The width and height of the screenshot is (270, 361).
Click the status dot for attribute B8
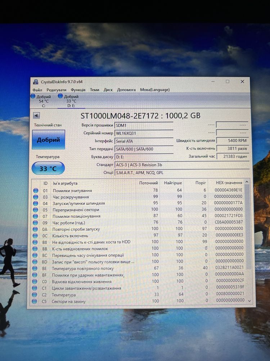tap(35, 242)
